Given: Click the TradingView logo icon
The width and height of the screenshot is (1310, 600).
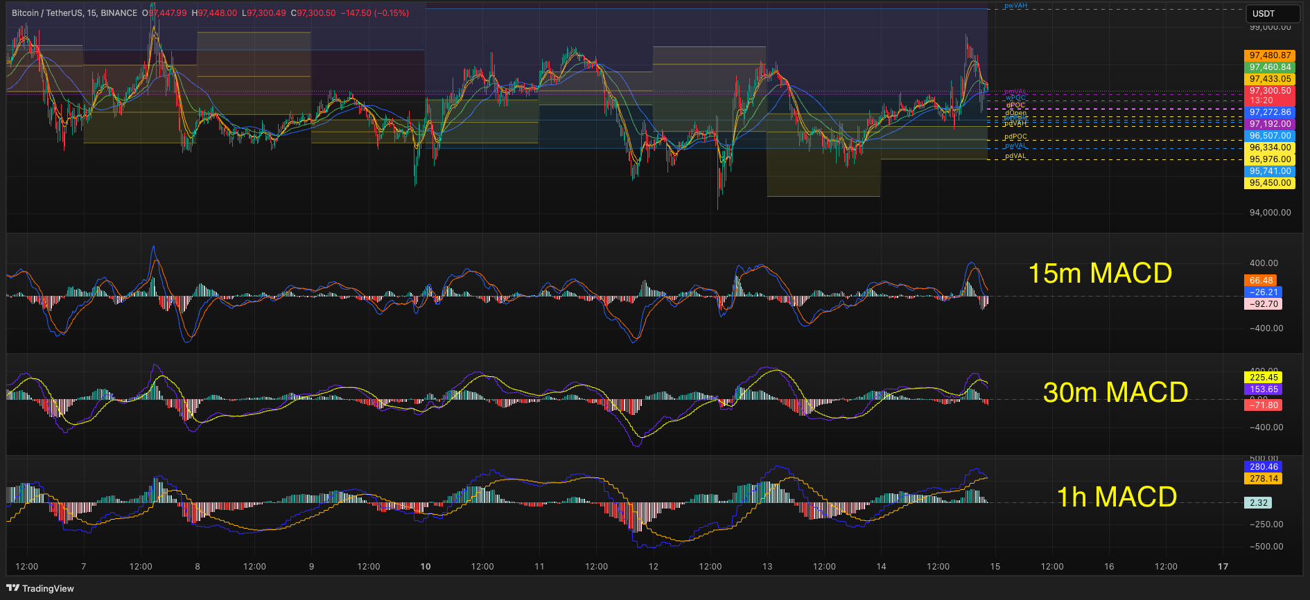Looking at the screenshot, I should [x=12, y=588].
